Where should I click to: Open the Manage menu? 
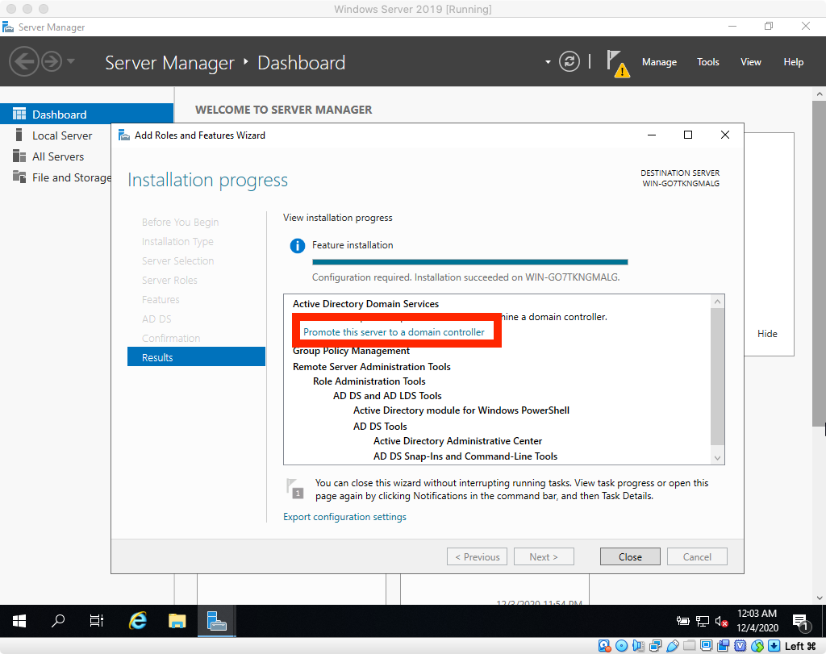click(x=659, y=62)
